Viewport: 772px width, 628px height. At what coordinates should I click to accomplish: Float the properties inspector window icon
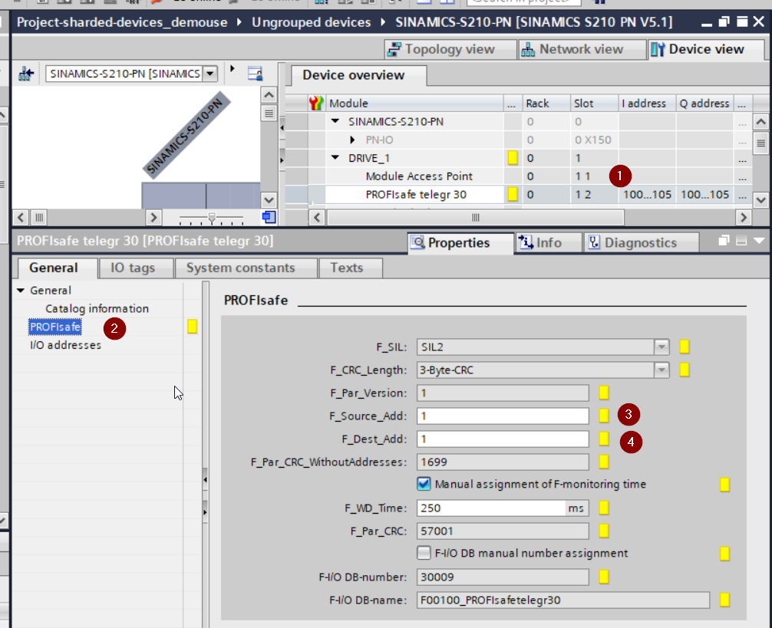coord(723,241)
